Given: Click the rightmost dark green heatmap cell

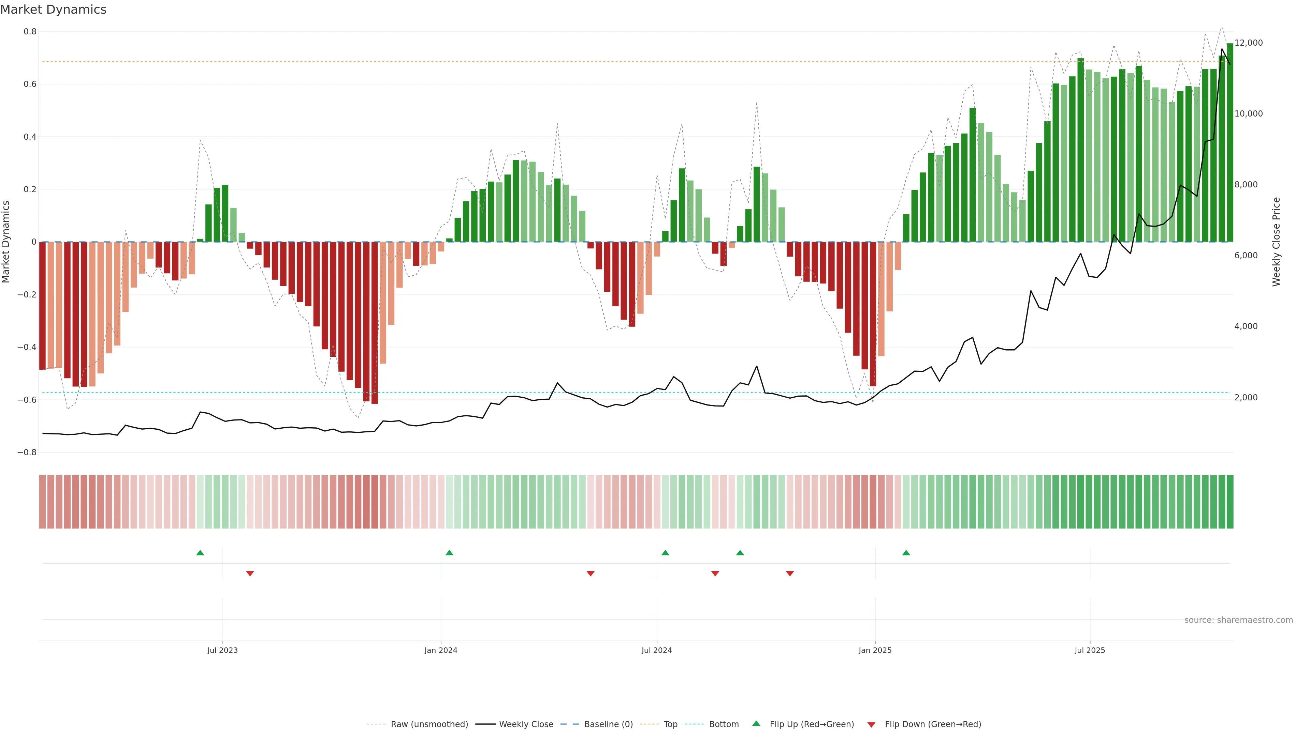Looking at the screenshot, I should (x=1229, y=502).
